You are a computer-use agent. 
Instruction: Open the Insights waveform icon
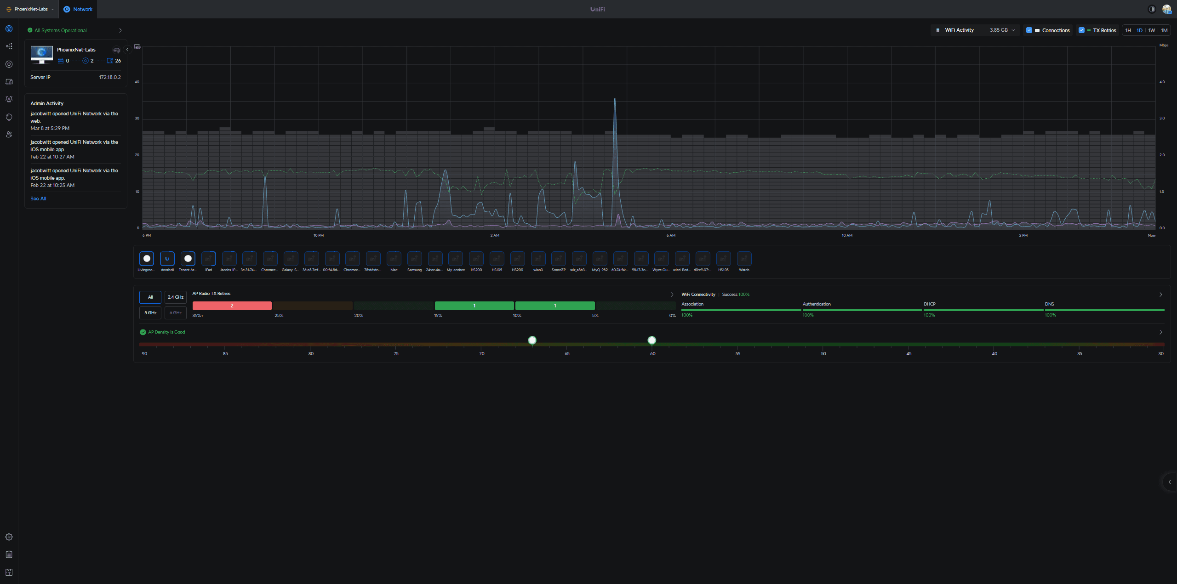point(9,99)
